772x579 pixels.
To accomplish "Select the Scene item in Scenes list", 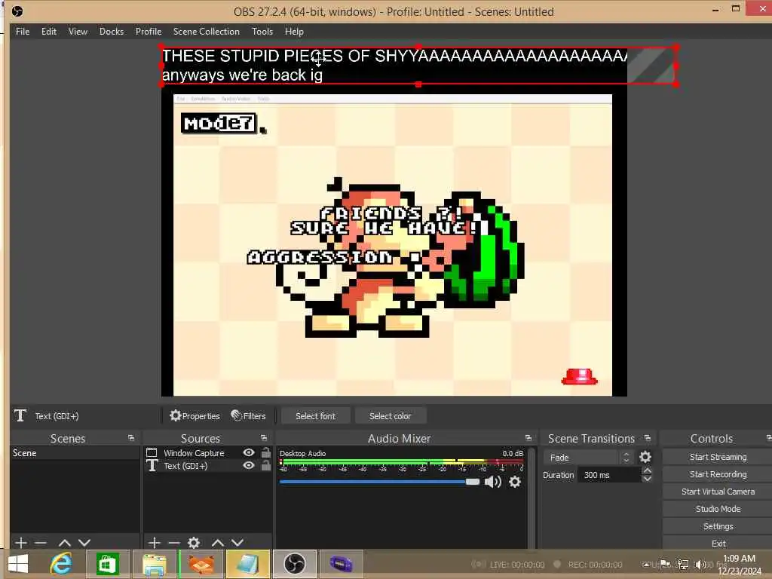I will (75, 453).
